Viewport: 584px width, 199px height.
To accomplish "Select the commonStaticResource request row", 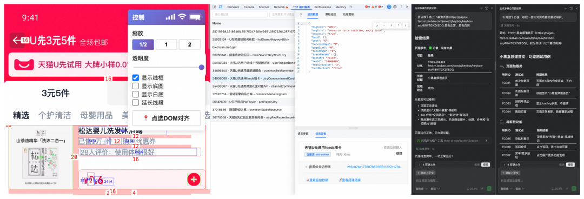I will [x=253, y=110].
